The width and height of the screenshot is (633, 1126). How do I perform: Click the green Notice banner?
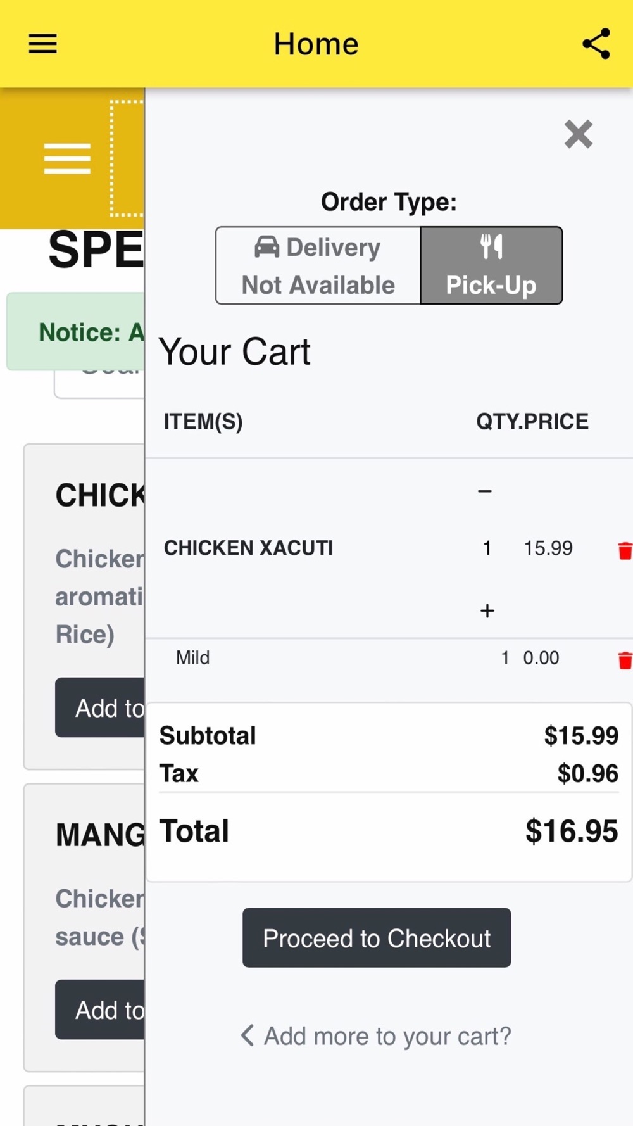(x=75, y=331)
